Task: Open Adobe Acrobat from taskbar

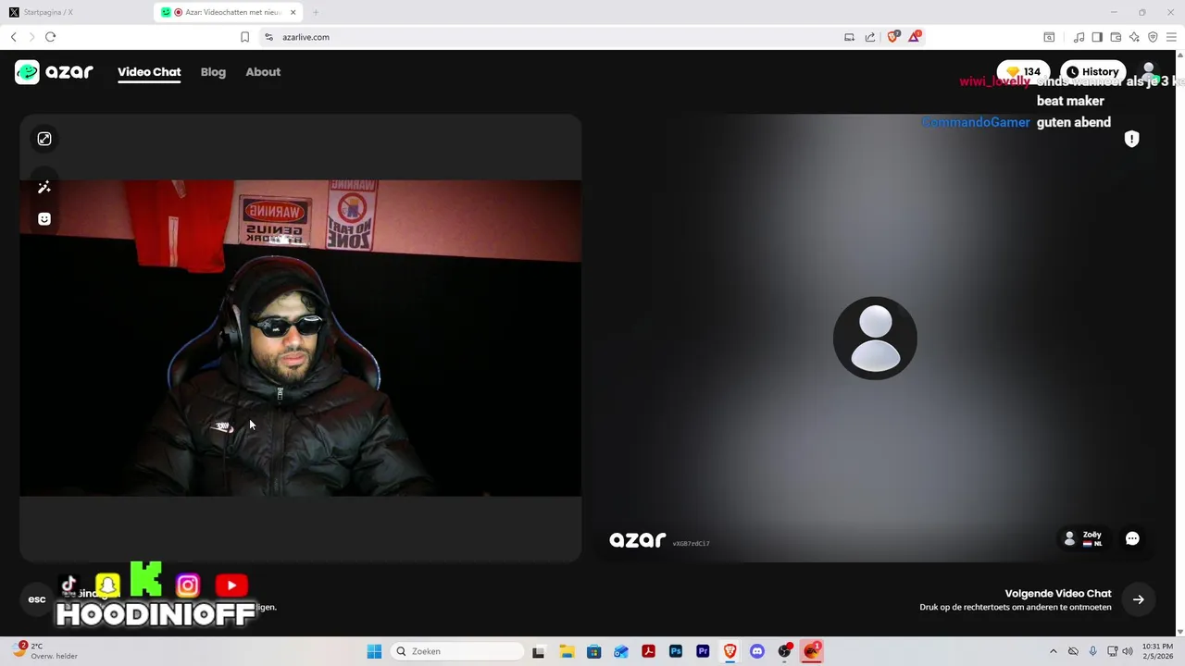Action: point(649,651)
